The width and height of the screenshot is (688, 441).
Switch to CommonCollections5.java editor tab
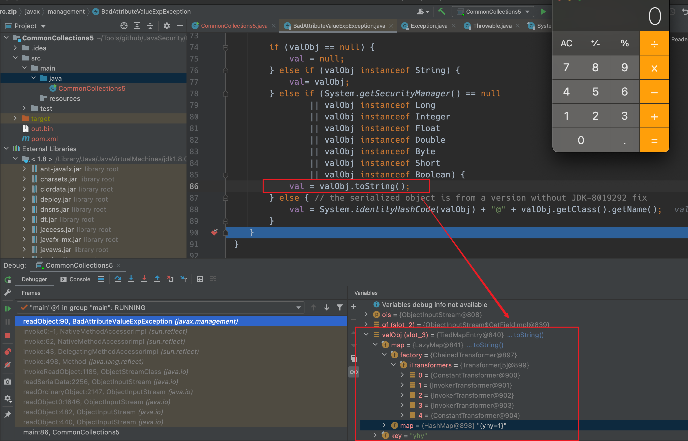pyautogui.click(x=234, y=26)
